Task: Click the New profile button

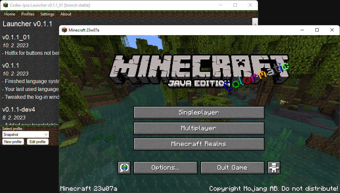Action: click(x=13, y=142)
